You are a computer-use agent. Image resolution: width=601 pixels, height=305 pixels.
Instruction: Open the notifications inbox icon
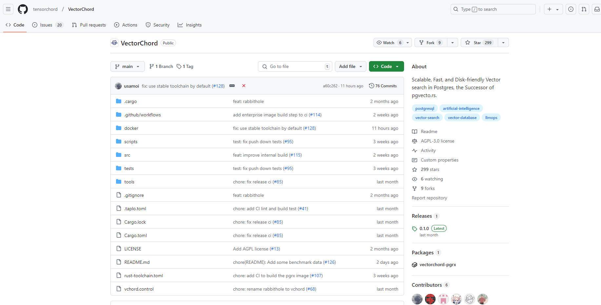pos(597,9)
